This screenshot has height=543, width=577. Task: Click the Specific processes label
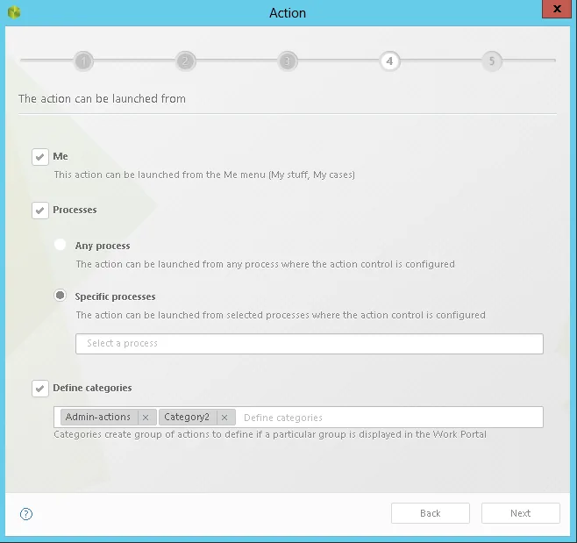click(x=115, y=297)
